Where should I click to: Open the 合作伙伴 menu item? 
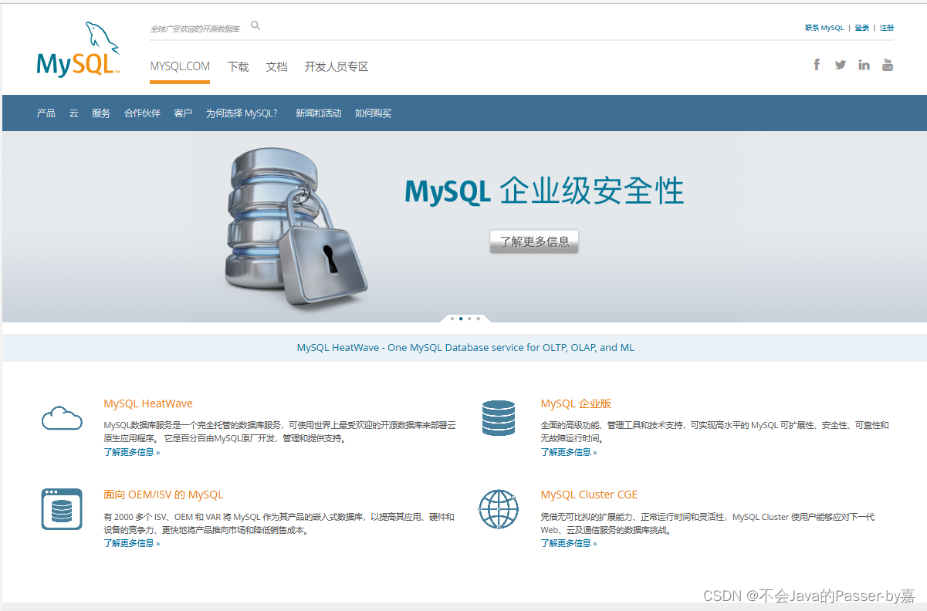click(x=142, y=113)
